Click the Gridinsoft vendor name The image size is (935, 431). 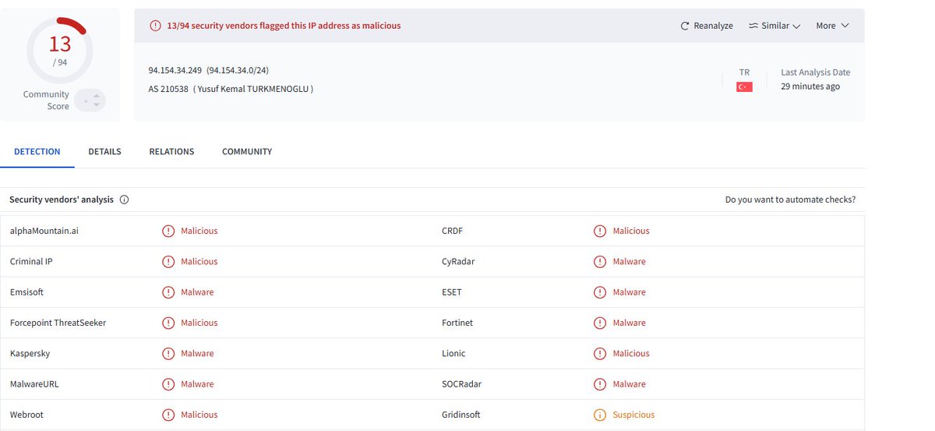460,415
